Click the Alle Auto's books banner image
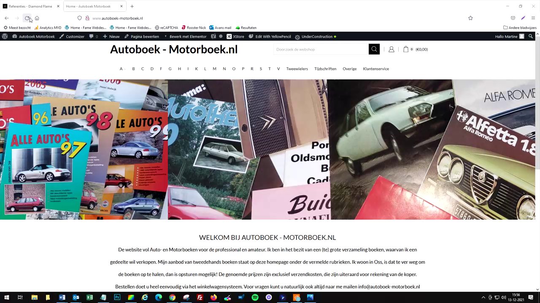Viewport: 540px width, 303px height. [84, 149]
